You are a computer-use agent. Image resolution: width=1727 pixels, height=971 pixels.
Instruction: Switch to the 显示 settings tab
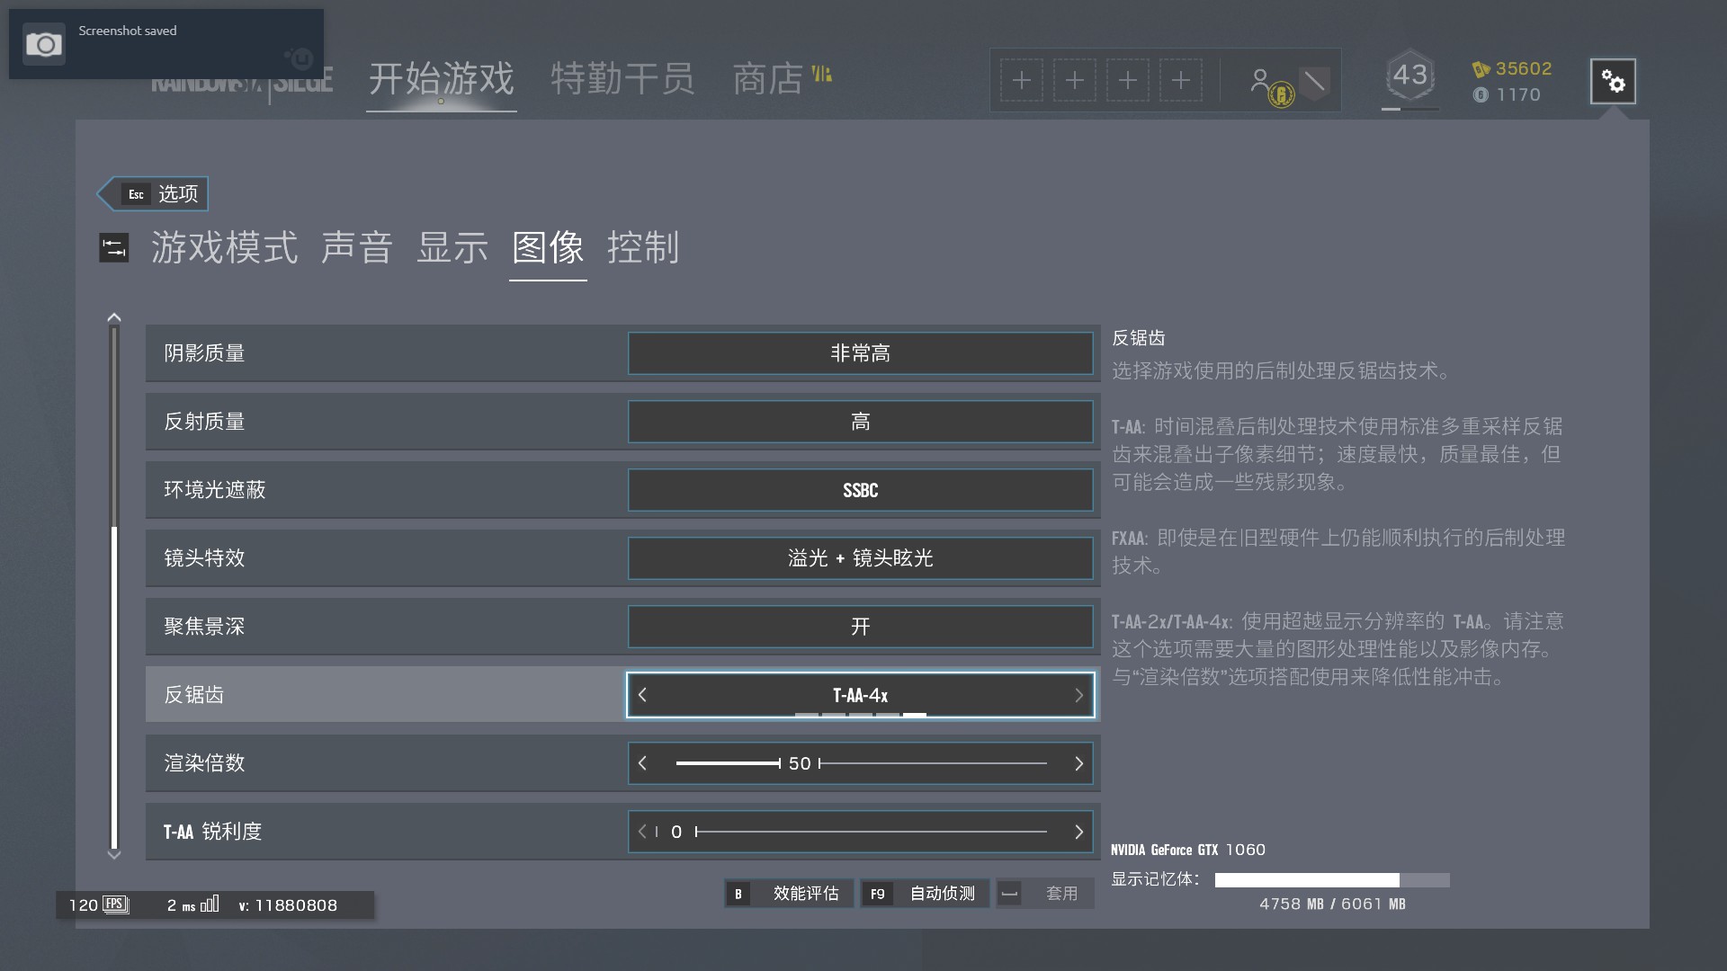click(x=452, y=247)
